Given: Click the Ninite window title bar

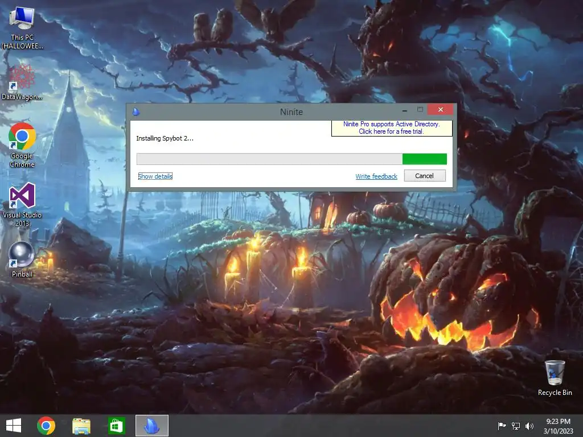Looking at the screenshot, I should click(x=291, y=112).
